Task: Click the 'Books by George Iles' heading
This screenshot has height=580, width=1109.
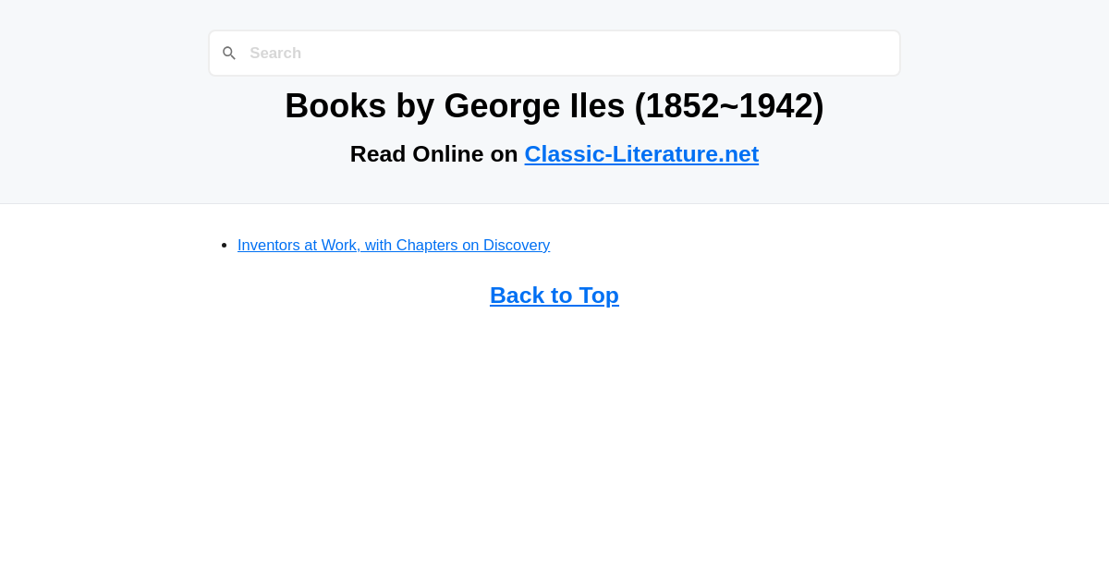Action: pos(554,105)
